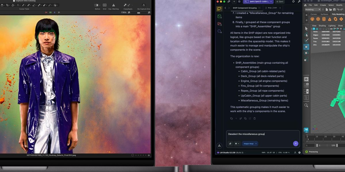Select the arrow selection tool in Maya toolbox
This screenshot has width=345, height=172.
(x=306, y=28)
